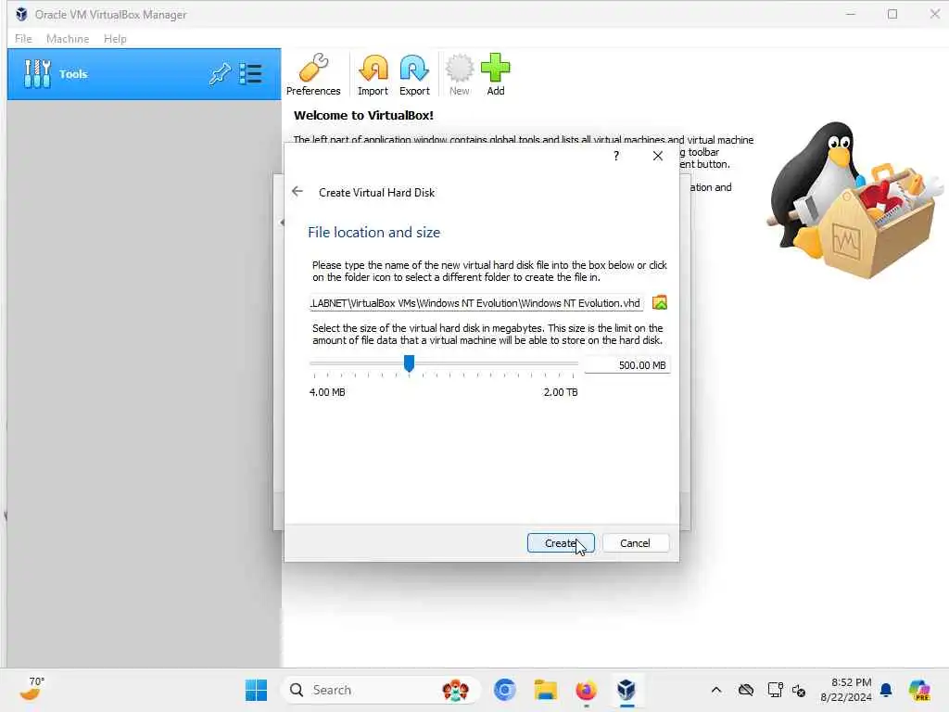Click the Export appliance icon
Viewport: 949px width, 712px height.
(x=414, y=74)
